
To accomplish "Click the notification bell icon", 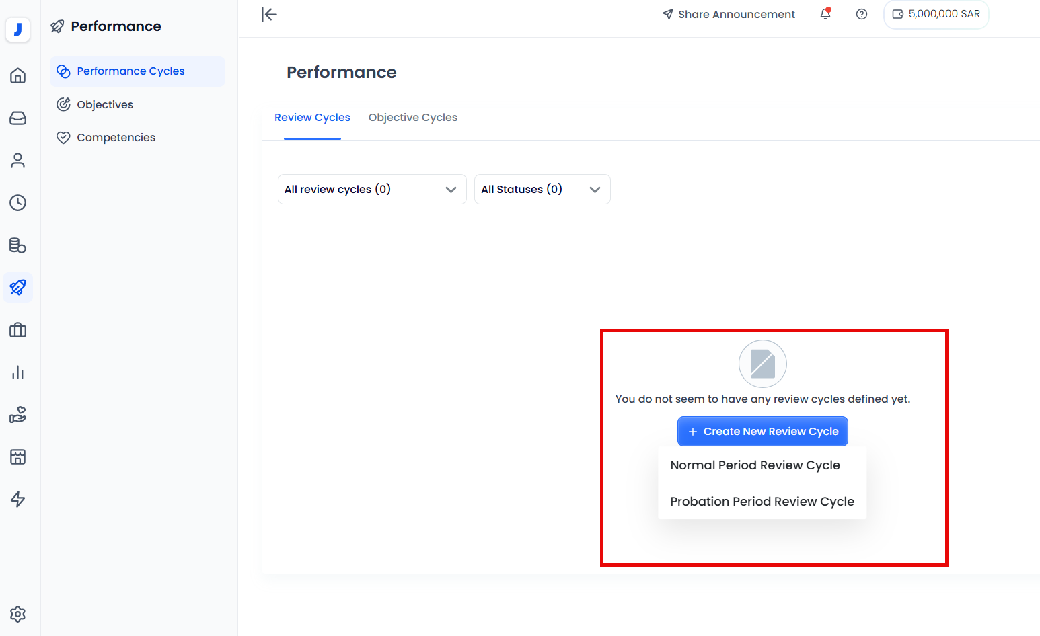I will (825, 14).
